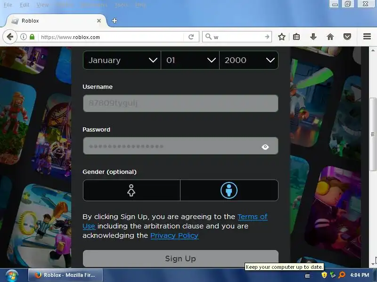Viewport: 377px width, 282px height.
Task: Click the URL address bar
Action: pyautogui.click(x=112, y=37)
